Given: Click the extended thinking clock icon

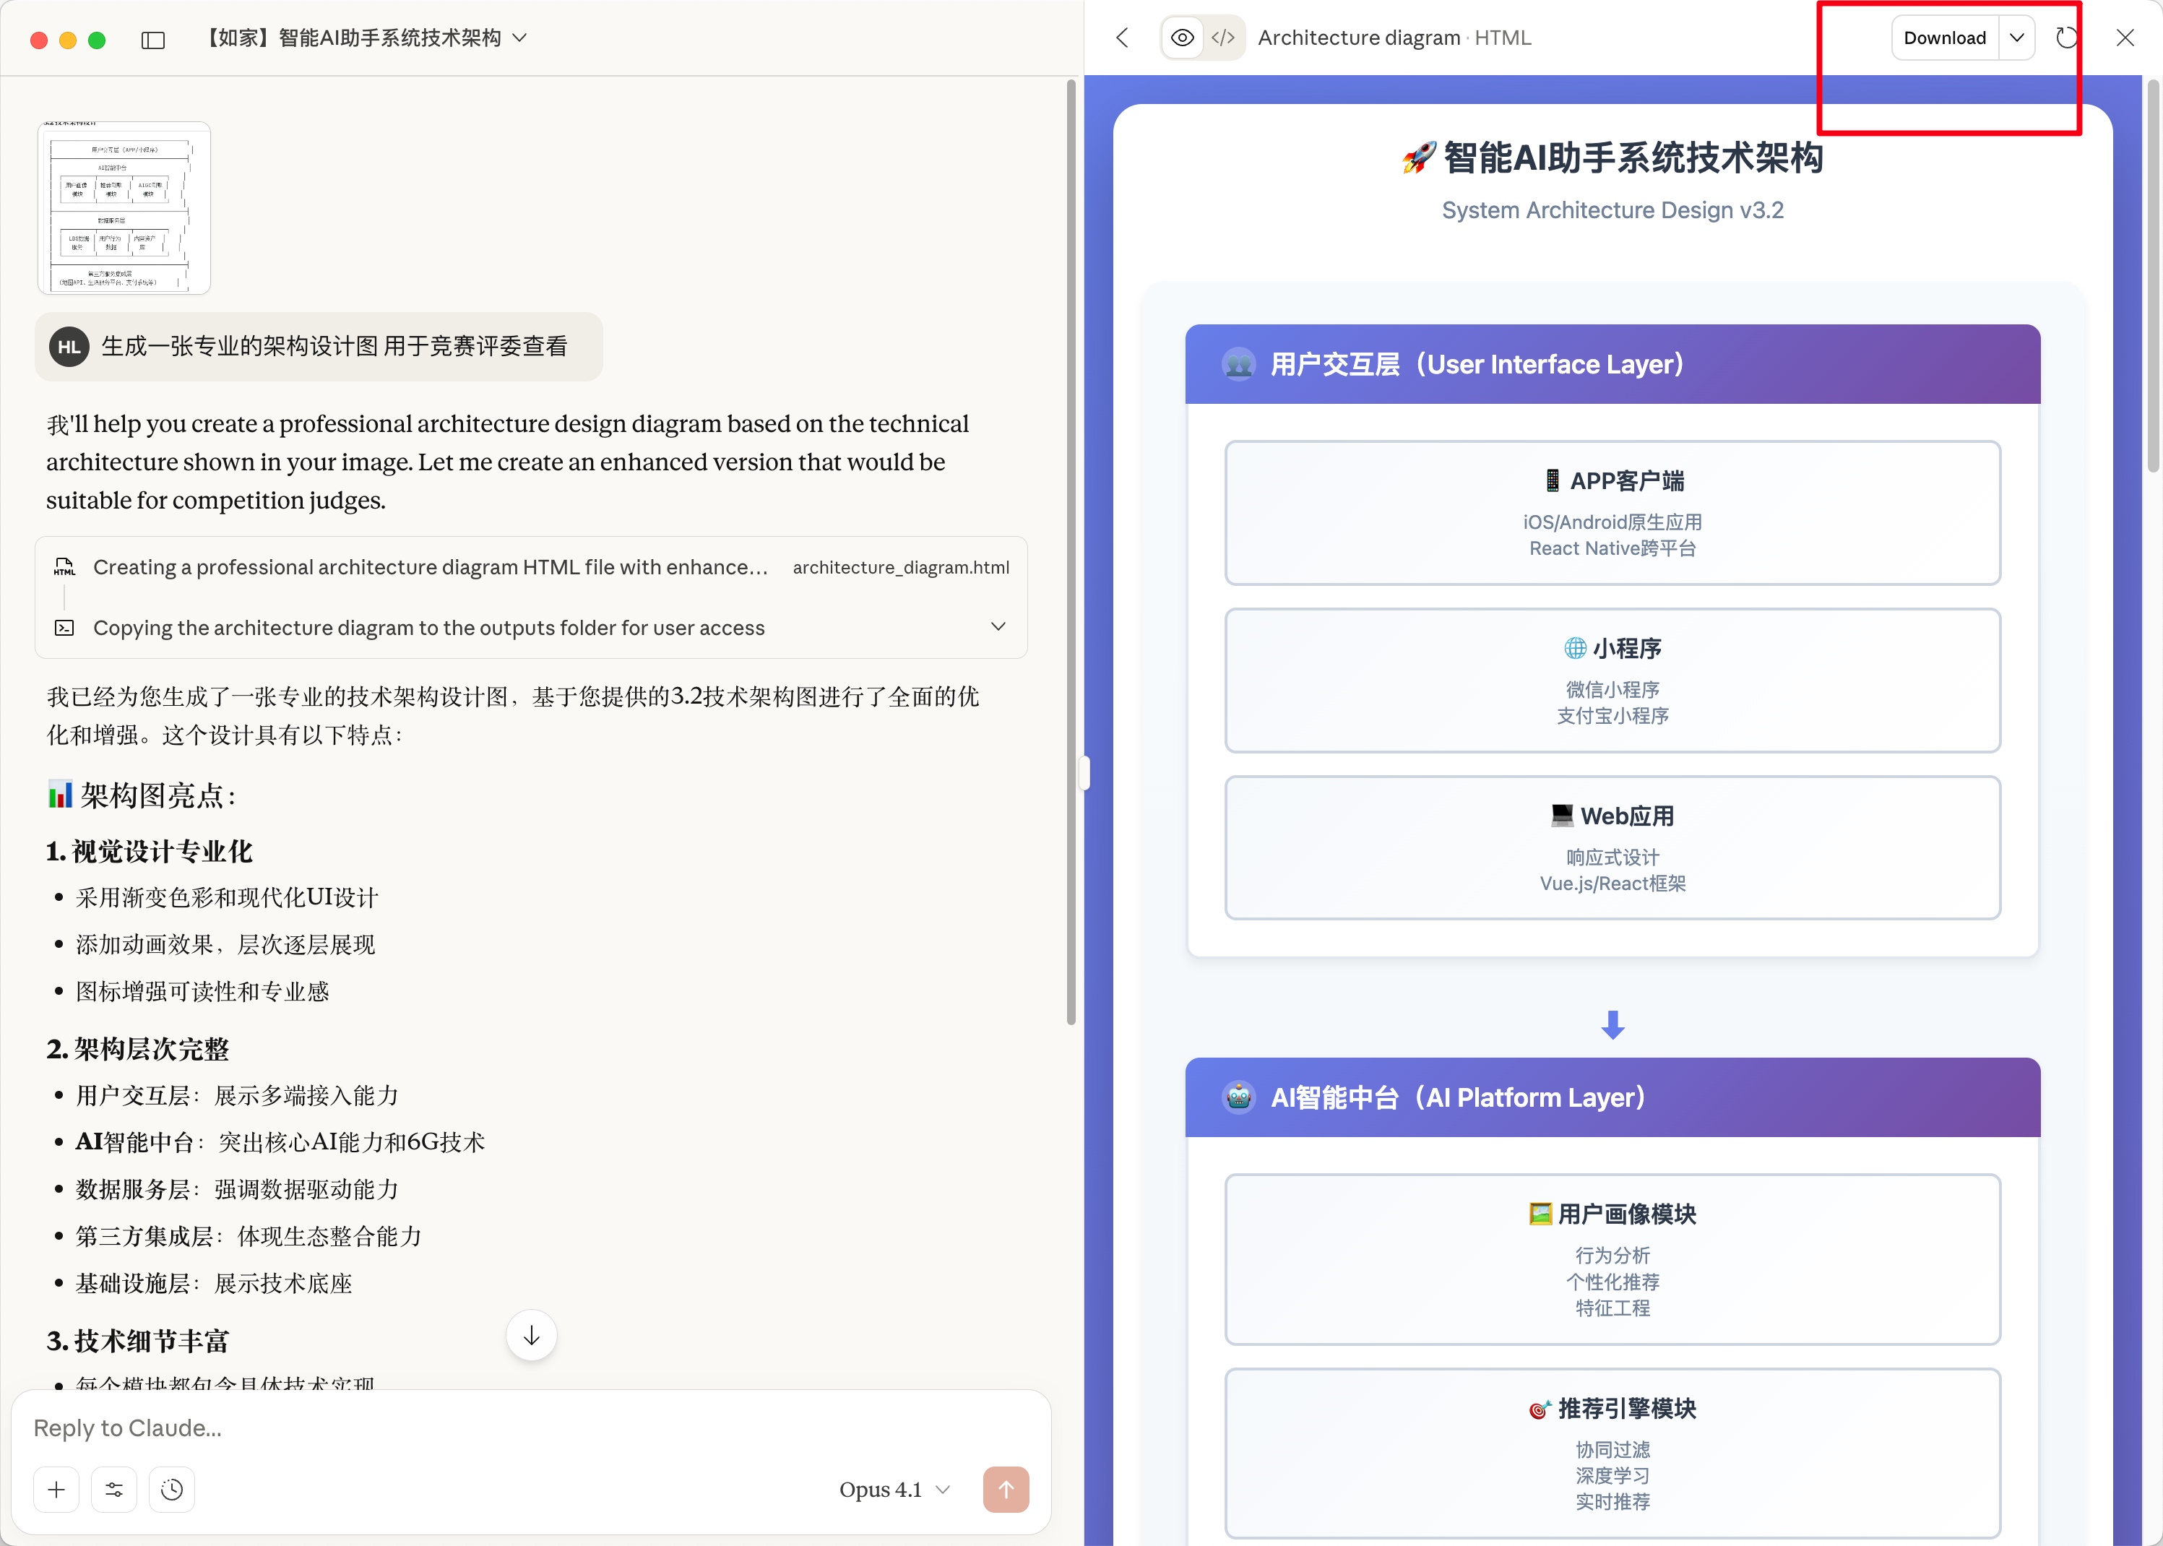Looking at the screenshot, I should point(171,1489).
